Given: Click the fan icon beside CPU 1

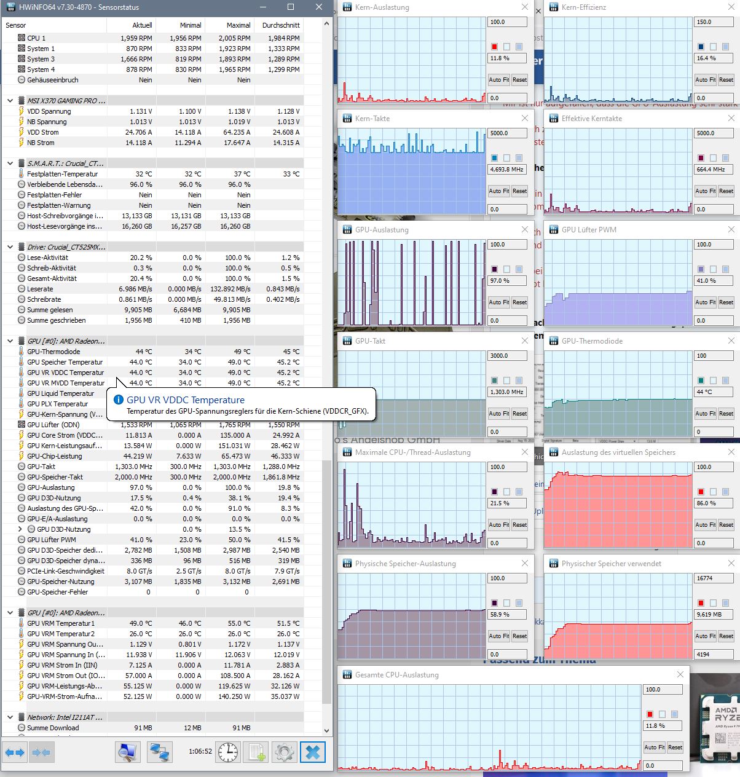Looking at the screenshot, I should coord(22,38).
